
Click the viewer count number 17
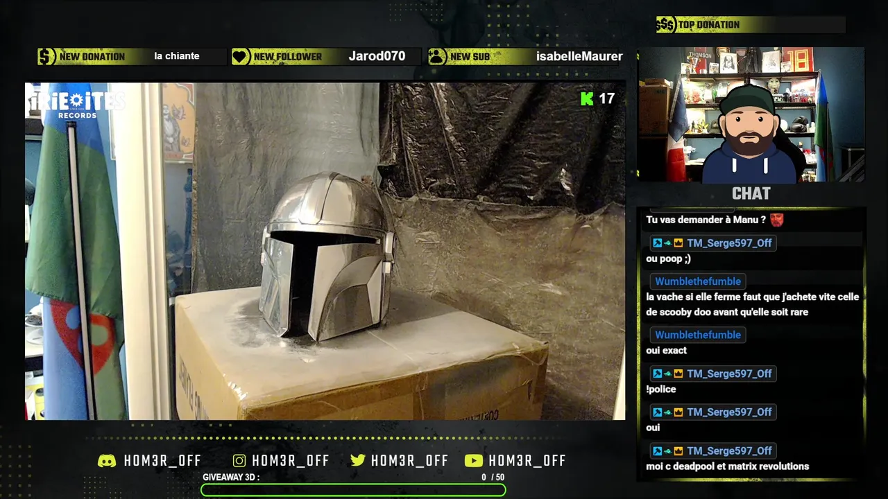(607, 99)
